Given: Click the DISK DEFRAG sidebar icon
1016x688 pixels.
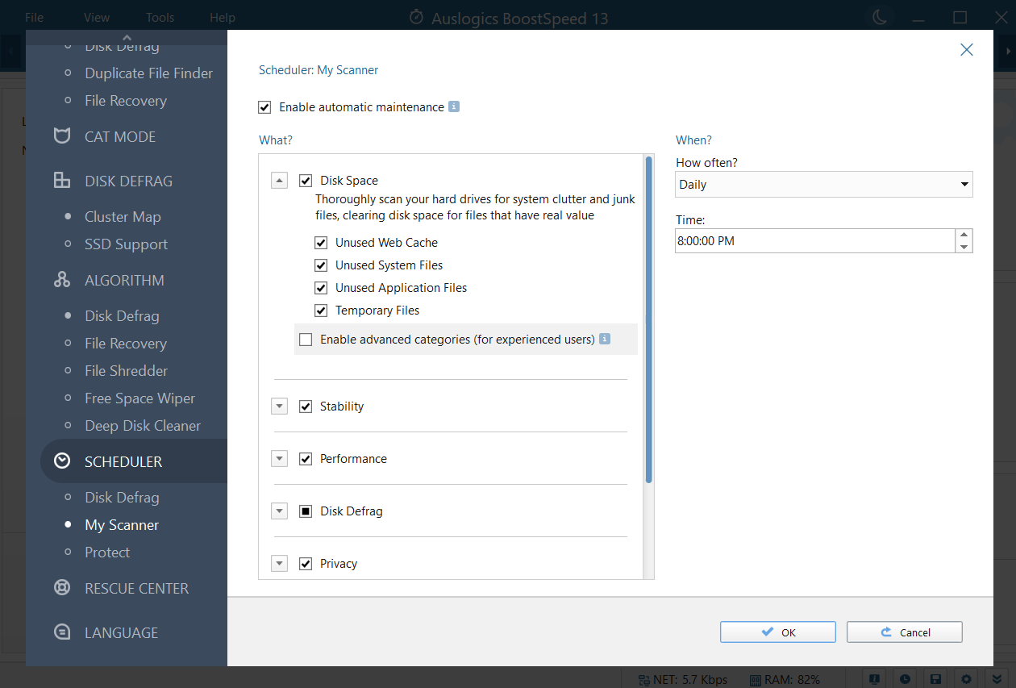Looking at the screenshot, I should point(62,181).
